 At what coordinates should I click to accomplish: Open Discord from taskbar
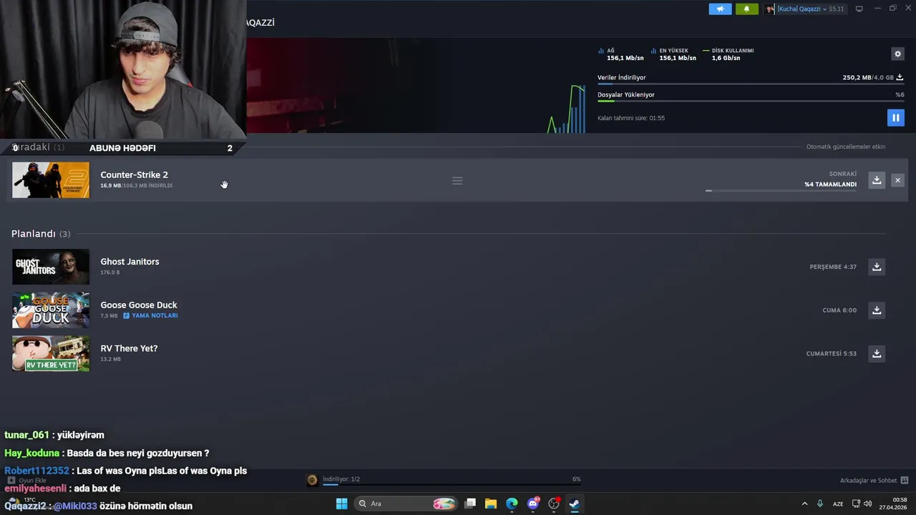click(x=533, y=504)
